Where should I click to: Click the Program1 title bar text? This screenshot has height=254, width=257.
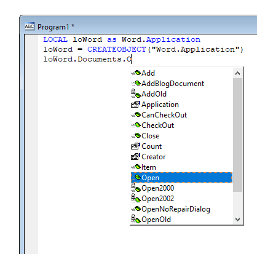tap(56, 27)
